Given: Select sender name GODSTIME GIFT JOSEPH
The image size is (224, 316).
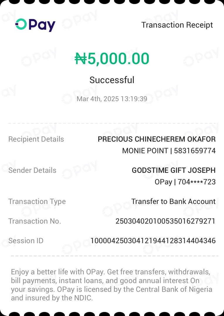Looking at the screenshot, I should (174, 170).
